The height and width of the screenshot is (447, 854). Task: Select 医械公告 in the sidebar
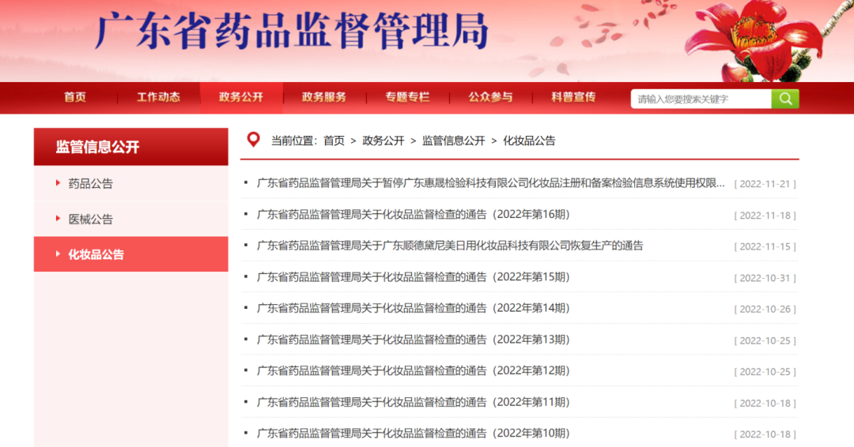[91, 219]
